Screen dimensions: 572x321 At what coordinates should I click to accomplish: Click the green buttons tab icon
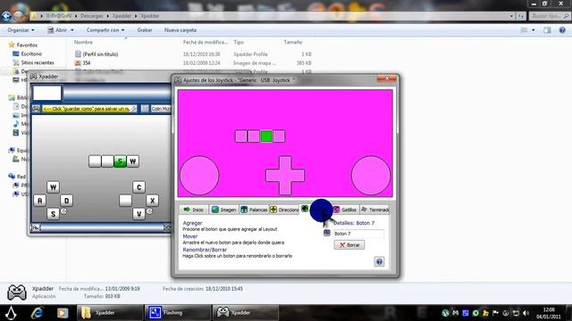pos(305,209)
